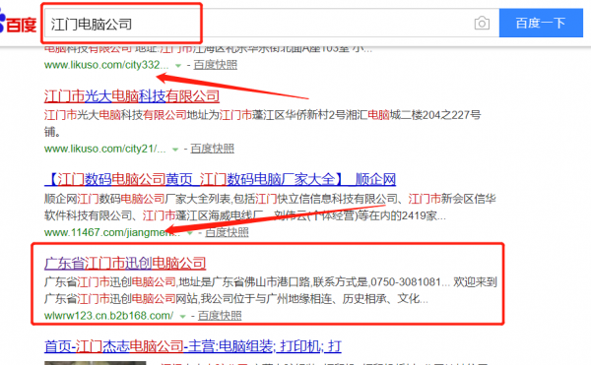Screen dimensions: 591x365
Task: Open 广东省江门市迅创电脑公司 result title
Action: click(x=125, y=263)
